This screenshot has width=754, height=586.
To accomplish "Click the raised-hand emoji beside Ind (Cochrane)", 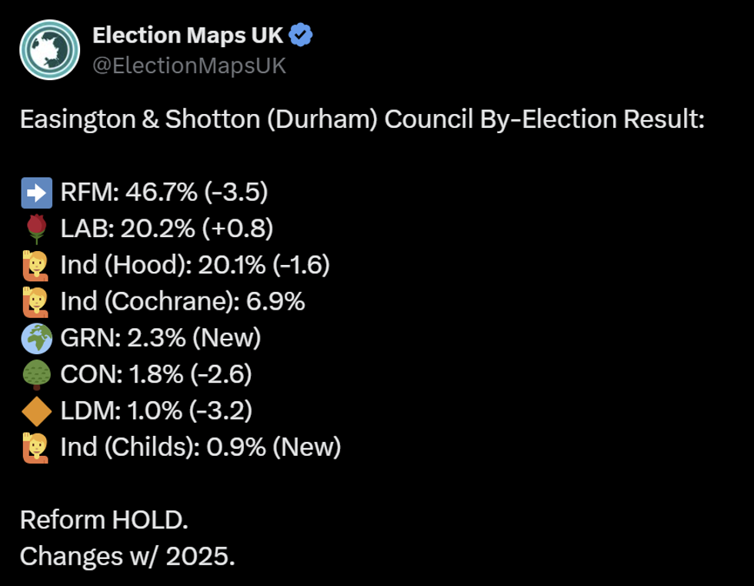I will (36, 301).
